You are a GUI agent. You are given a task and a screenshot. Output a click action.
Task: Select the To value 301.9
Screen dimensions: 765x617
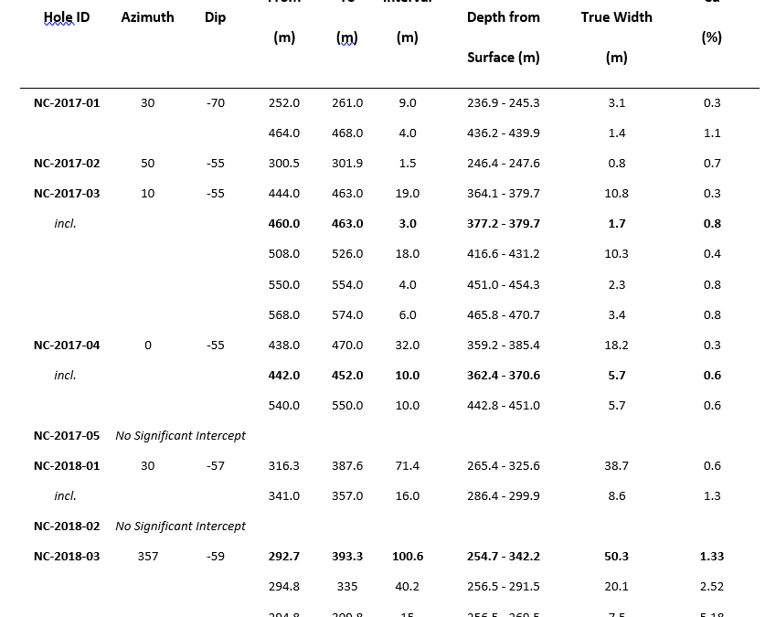pyautogui.click(x=347, y=164)
